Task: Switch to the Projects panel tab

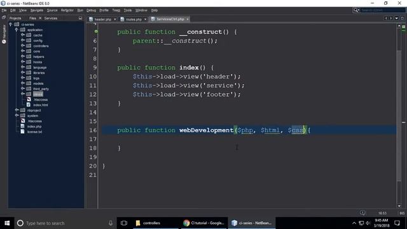Action: click(15, 18)
